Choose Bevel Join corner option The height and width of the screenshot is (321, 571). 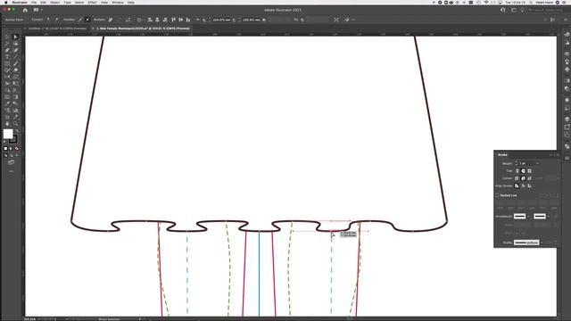click(x=529, y=178)
